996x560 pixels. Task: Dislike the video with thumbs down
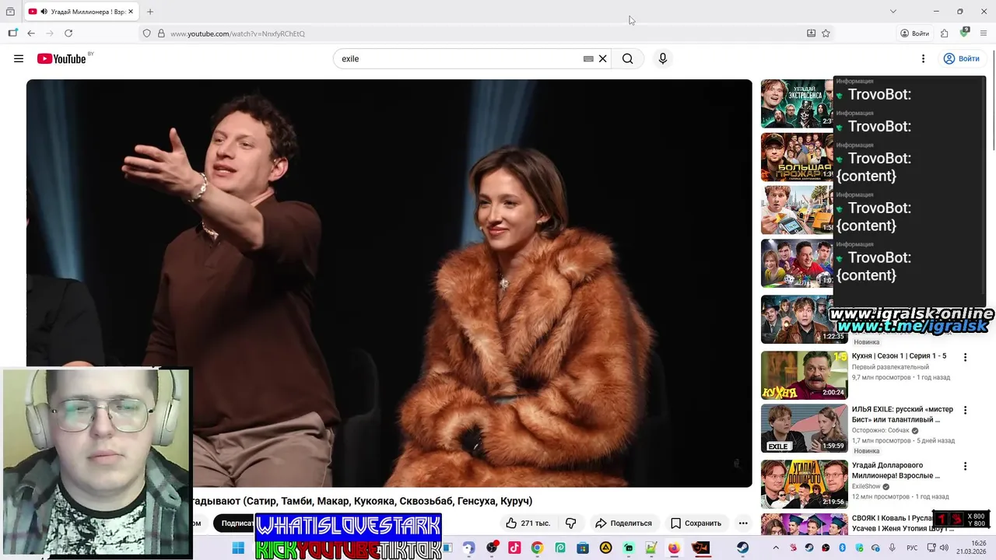click(570, 523)
